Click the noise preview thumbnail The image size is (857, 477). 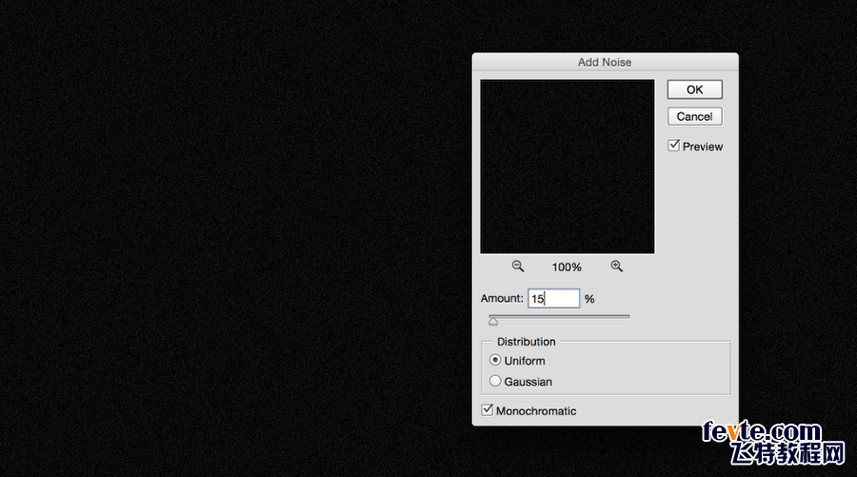click(567, 167)
